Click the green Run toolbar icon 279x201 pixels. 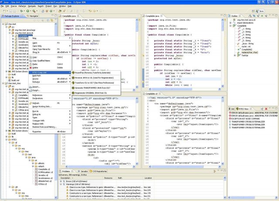(x=27, y=11)
